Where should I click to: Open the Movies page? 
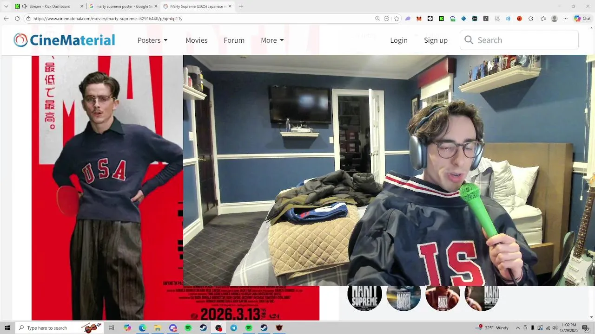[197, 40]
